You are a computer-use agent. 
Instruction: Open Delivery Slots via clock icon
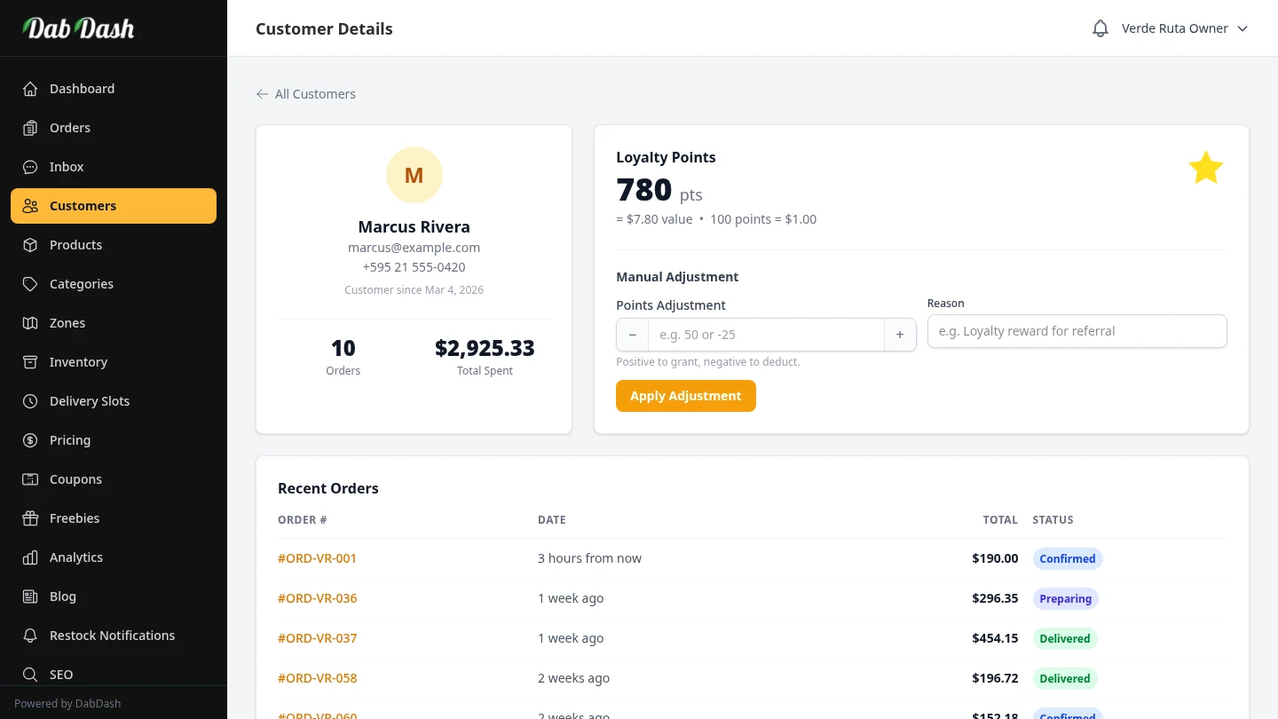click(x=30, y=401)
